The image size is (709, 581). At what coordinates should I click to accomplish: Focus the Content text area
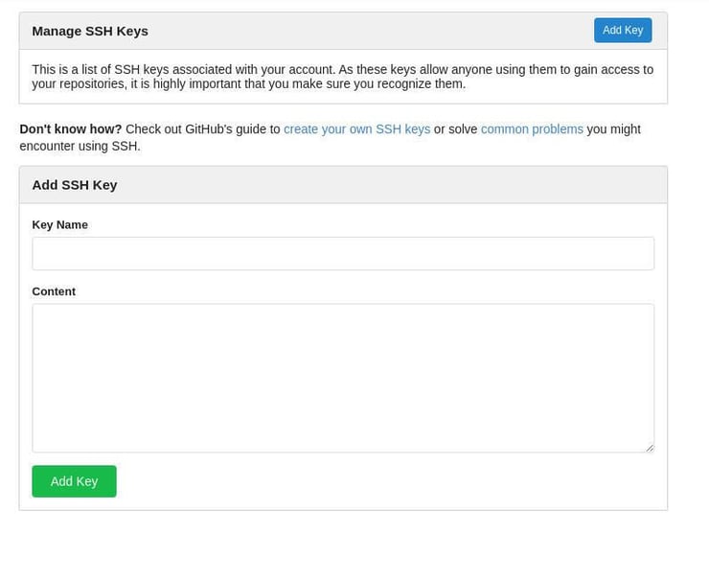343,378
